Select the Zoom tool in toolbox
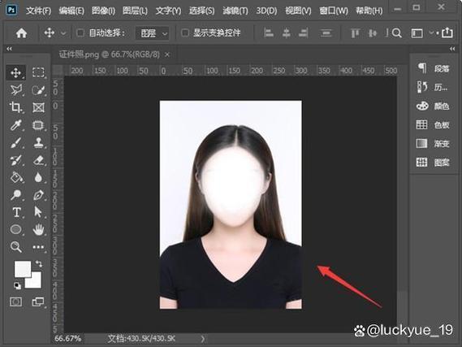 (x=16, y=247)
